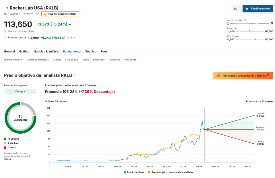Click the alert bell icon button
Viewport: 275px width, 178px height.
(x=235, y=9)
